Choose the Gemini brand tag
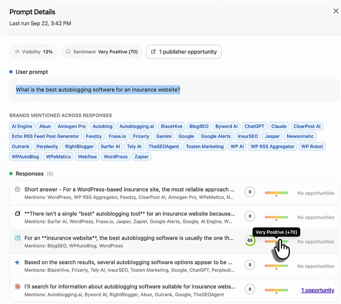The image size is (341, 304). coord(164,136)
